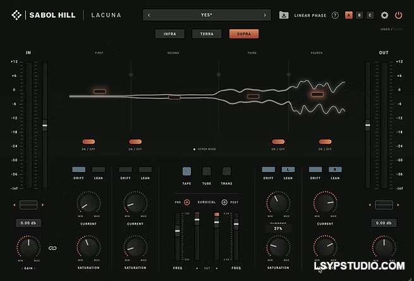Toggle second band ON / OFF switch
This screenshot has width=414, height=281.
[x=135, y=141]
